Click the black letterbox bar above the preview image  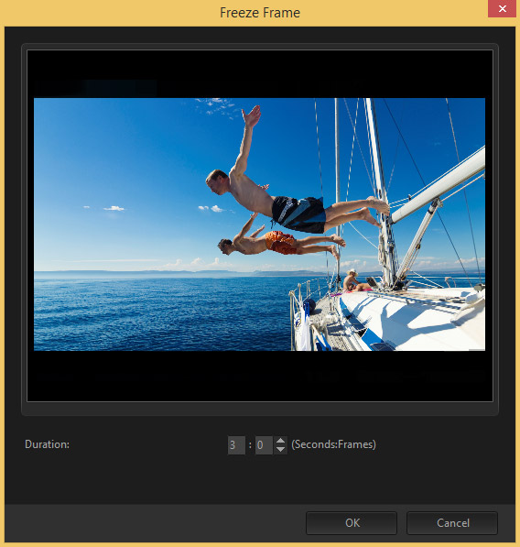[260, 74]
